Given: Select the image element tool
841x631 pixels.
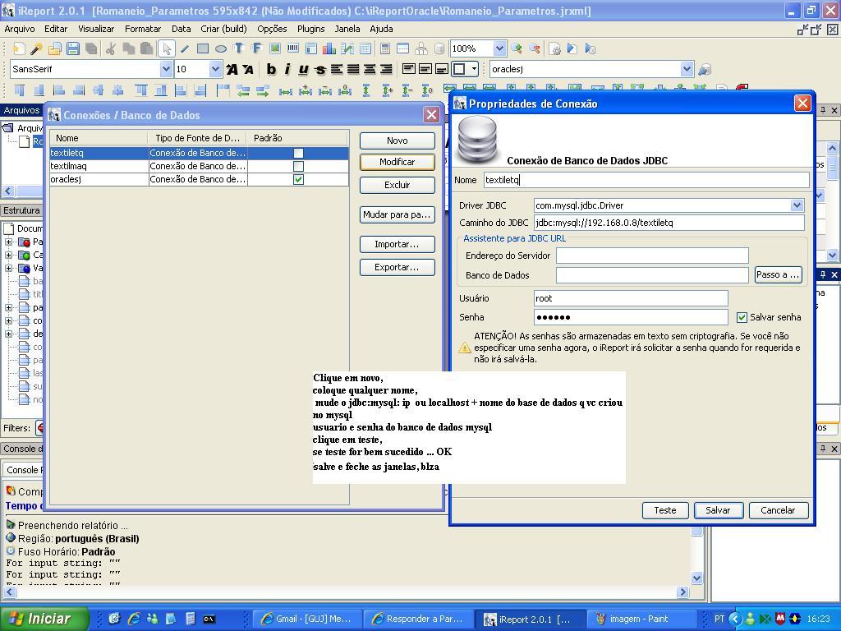Looking at the screenshot, I should click(x=275, y=48).
